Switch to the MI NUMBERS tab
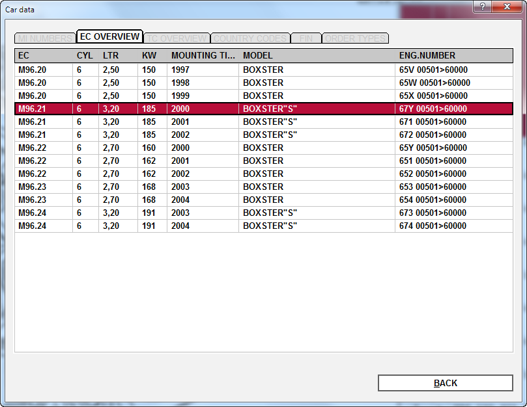This screenshot has width=527, height=407. click(x=44, y=38)
